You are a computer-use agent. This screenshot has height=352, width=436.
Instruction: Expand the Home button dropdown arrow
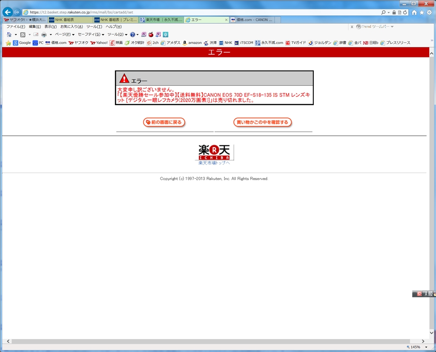pyautogui.click(x=16, y=35)
